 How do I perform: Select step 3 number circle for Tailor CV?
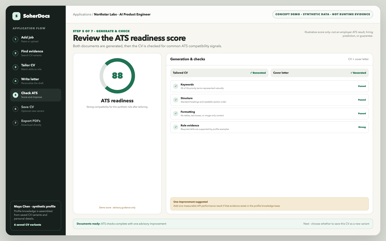[x=16, y=67]
